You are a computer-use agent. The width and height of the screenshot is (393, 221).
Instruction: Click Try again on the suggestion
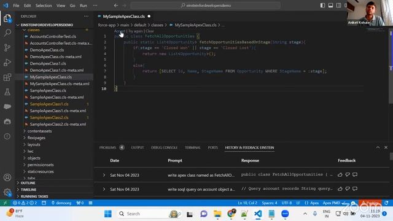(135, 31)
